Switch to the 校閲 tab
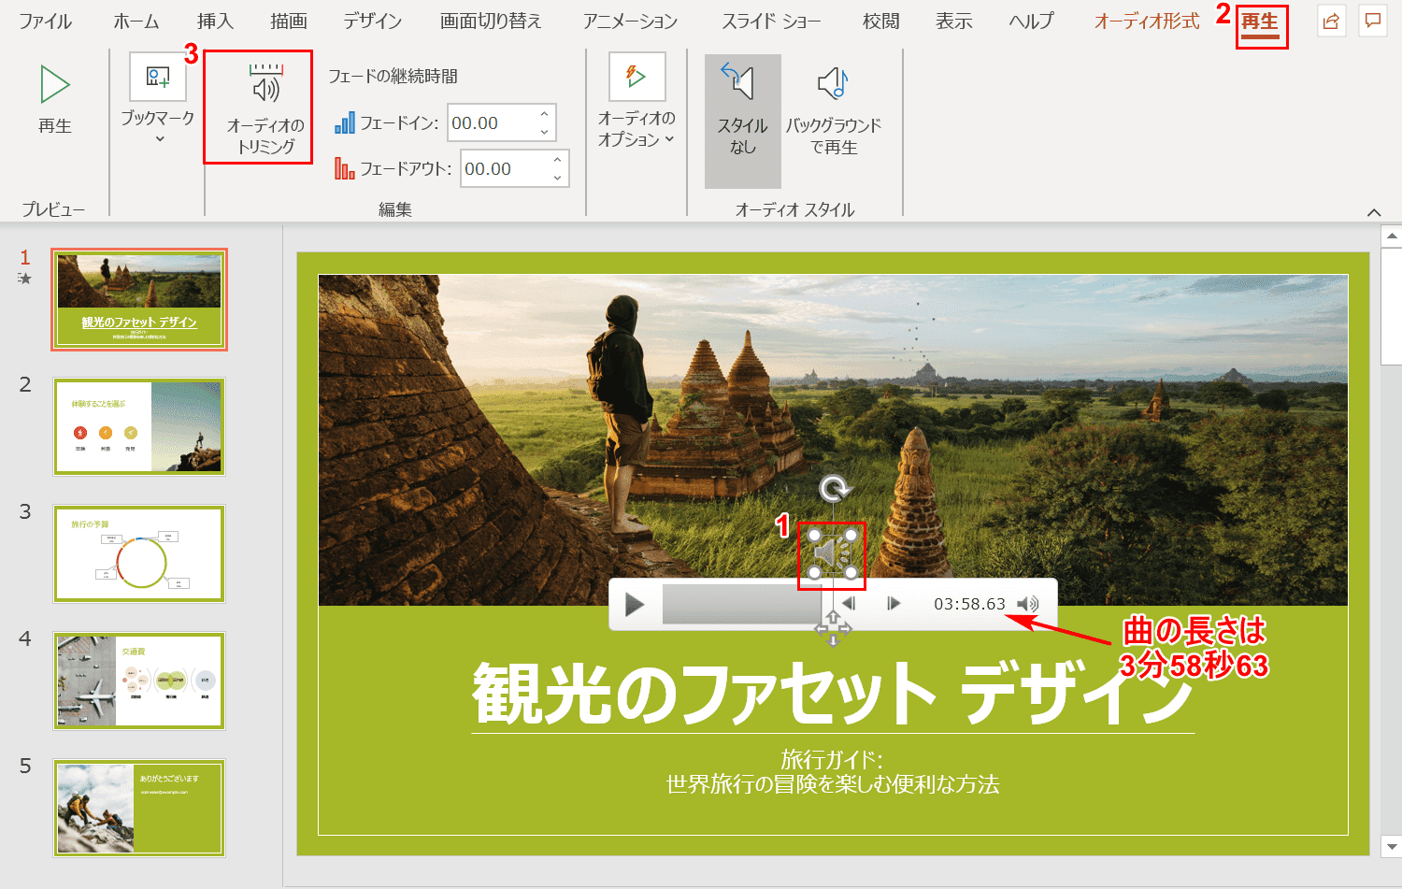Viewport: 1402px width, 889px height. [x=880, y=21]
